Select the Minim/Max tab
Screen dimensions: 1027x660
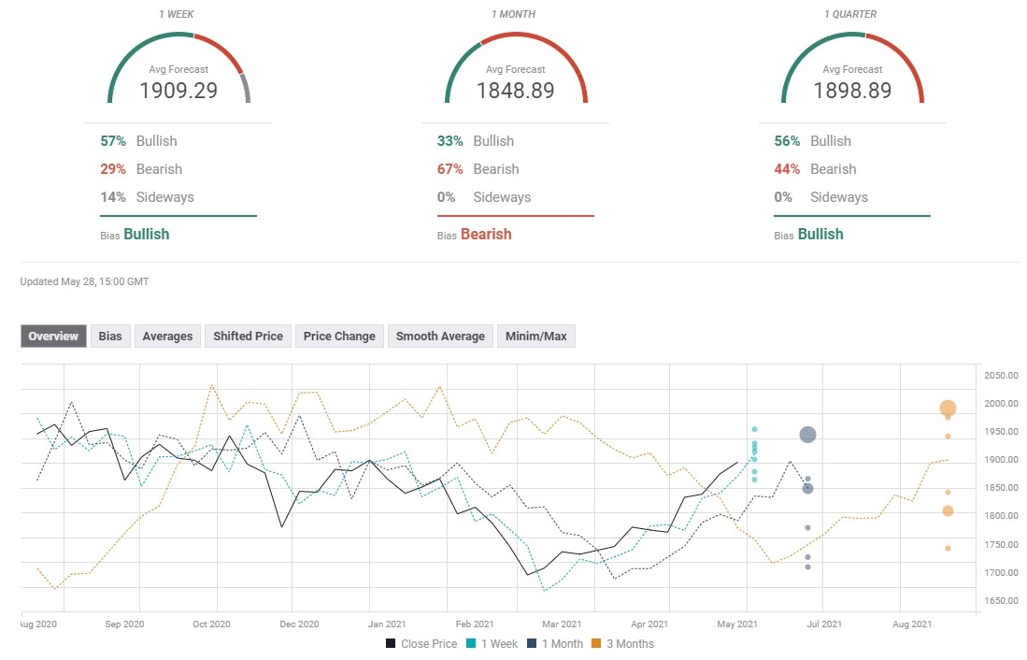(x=536, y=336)
